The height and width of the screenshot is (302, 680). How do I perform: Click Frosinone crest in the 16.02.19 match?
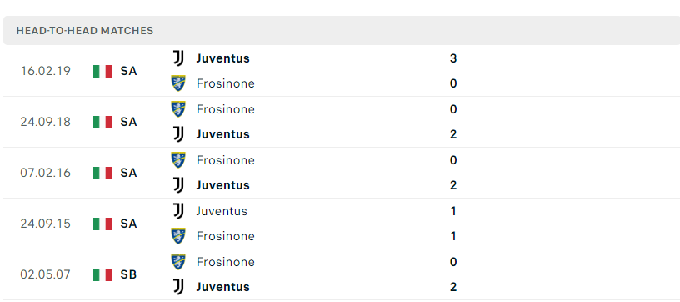pos(178,83)
